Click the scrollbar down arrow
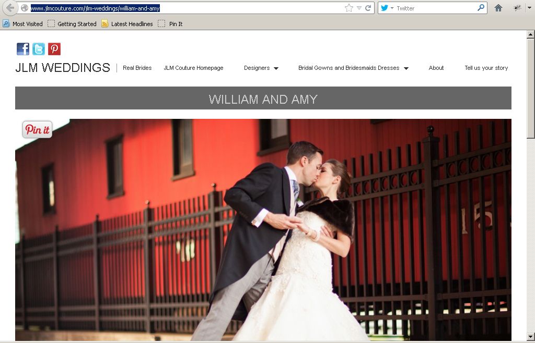 pyautogui.click(x=531, y=336)
